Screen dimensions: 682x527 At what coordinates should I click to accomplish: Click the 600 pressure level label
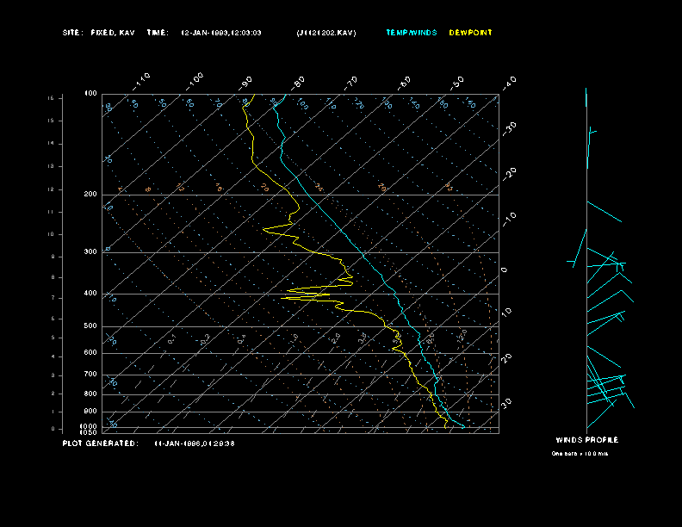(x=90, y=353)
